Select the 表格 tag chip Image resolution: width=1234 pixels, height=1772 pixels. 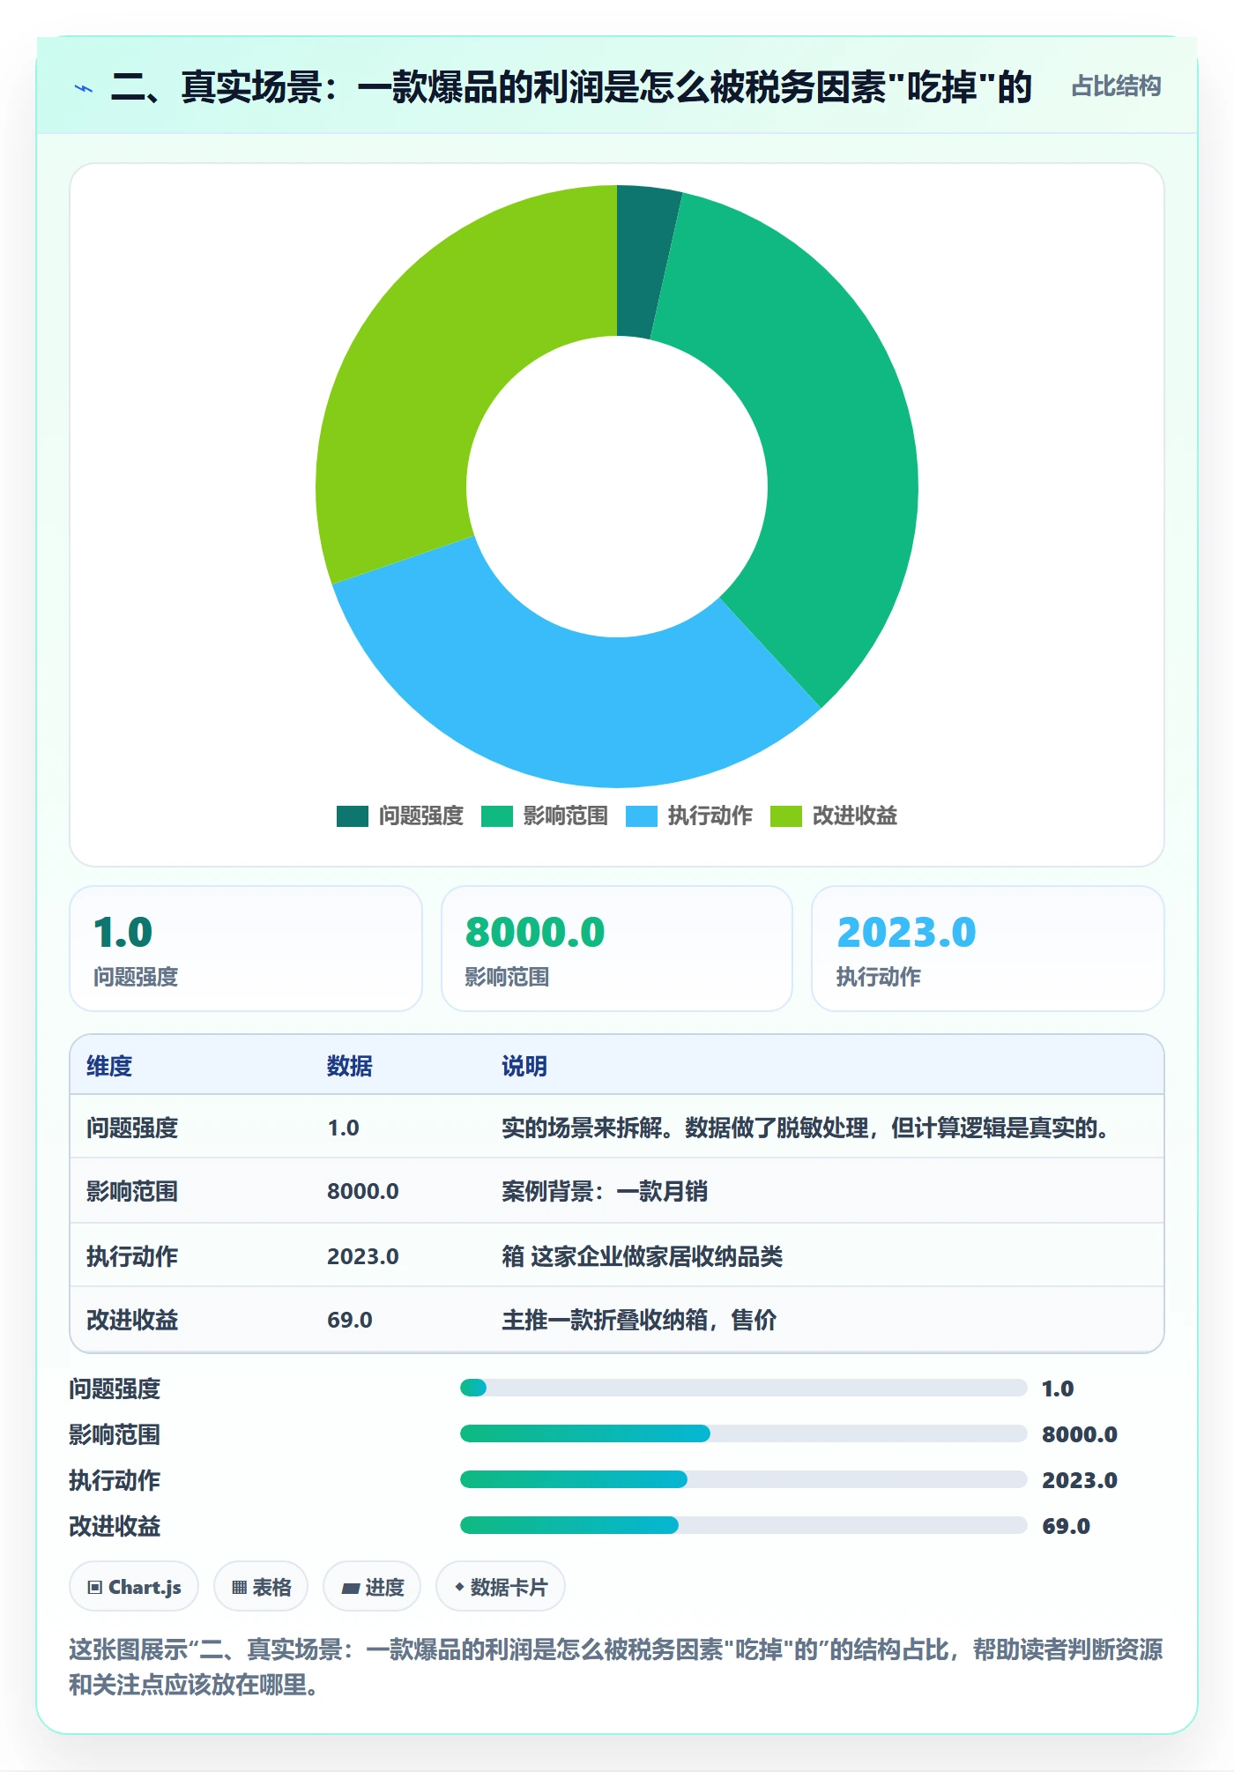pos(261,1587)
